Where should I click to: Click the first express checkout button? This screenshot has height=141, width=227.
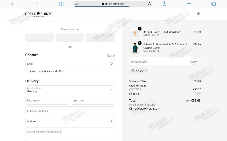pos(39,38)
